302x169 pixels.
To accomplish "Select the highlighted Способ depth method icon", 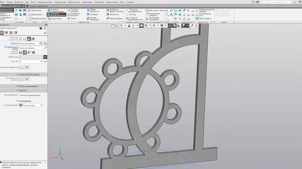I will (x=25, y=52).
